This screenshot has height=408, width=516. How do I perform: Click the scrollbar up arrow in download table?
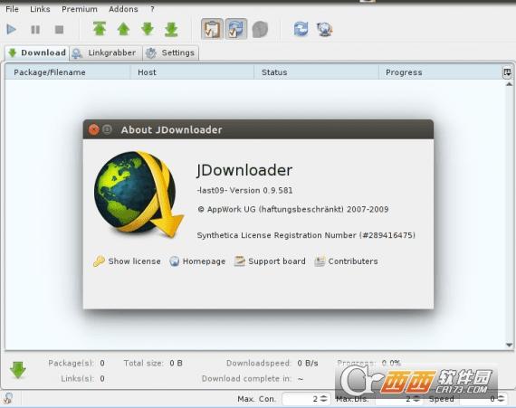[x=509, y=84]
